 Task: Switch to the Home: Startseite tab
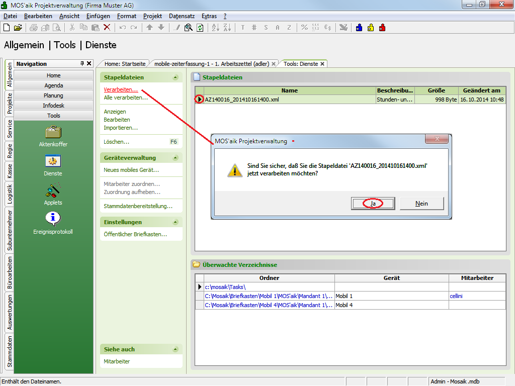(x=125, y=64)
